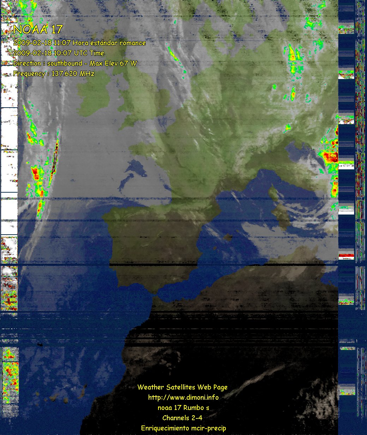Select the "Hora estándar romance" timestamp line
367x435 pixels.
(x=79, y=43)
